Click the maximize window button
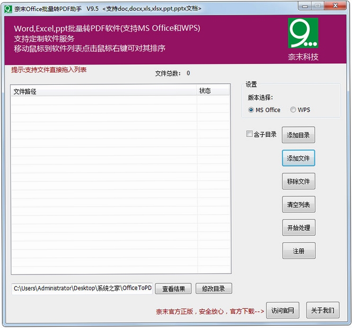Viewport: 352px width, 328px height. (317, 6)
